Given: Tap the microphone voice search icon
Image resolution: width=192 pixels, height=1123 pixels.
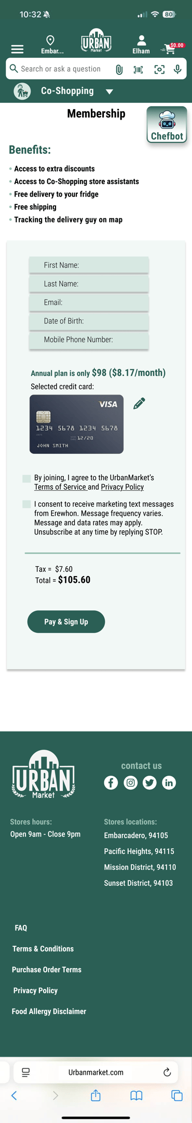Looking at the screenshot, I should (x=178, y=69).
